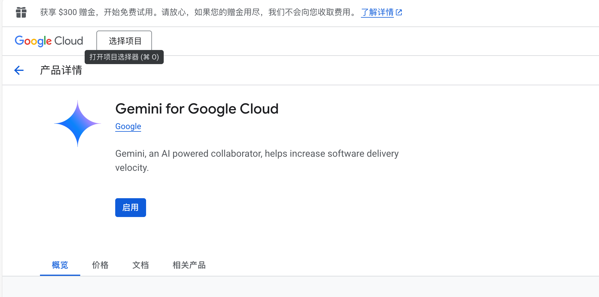Viewport: 599px width, 297px height.
Task: Click the 产品详情 page heading
Action: [61, 70]
